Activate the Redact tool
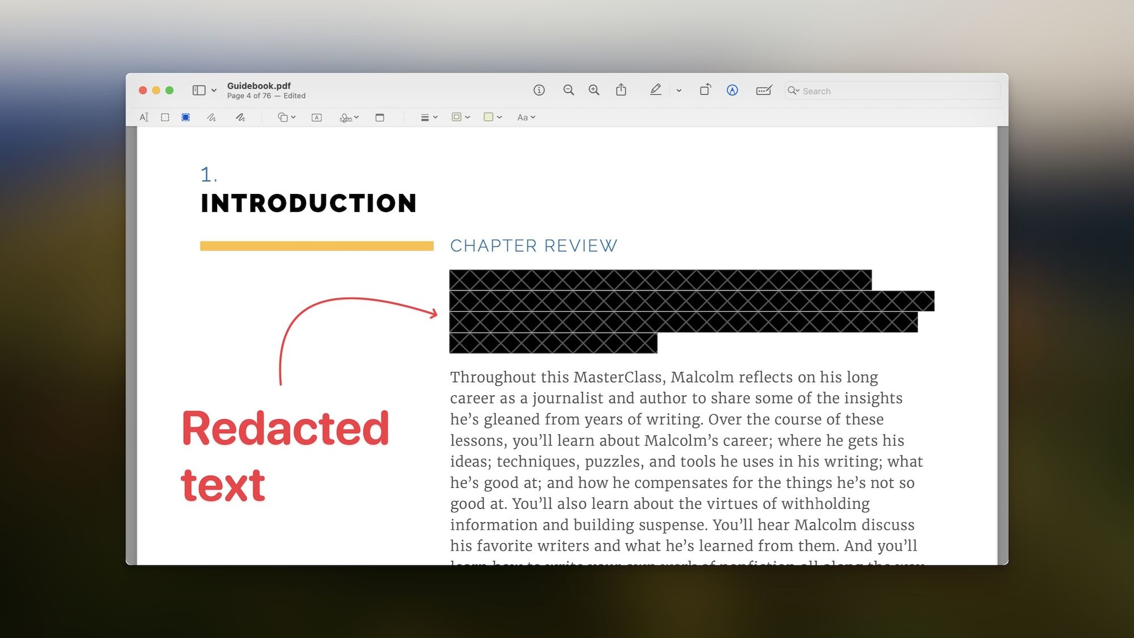The image size is (1134, 638). click(x=185, y=117)
